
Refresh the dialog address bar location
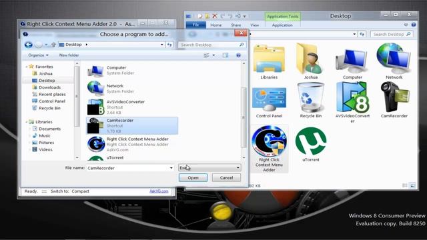click(169, 45)
